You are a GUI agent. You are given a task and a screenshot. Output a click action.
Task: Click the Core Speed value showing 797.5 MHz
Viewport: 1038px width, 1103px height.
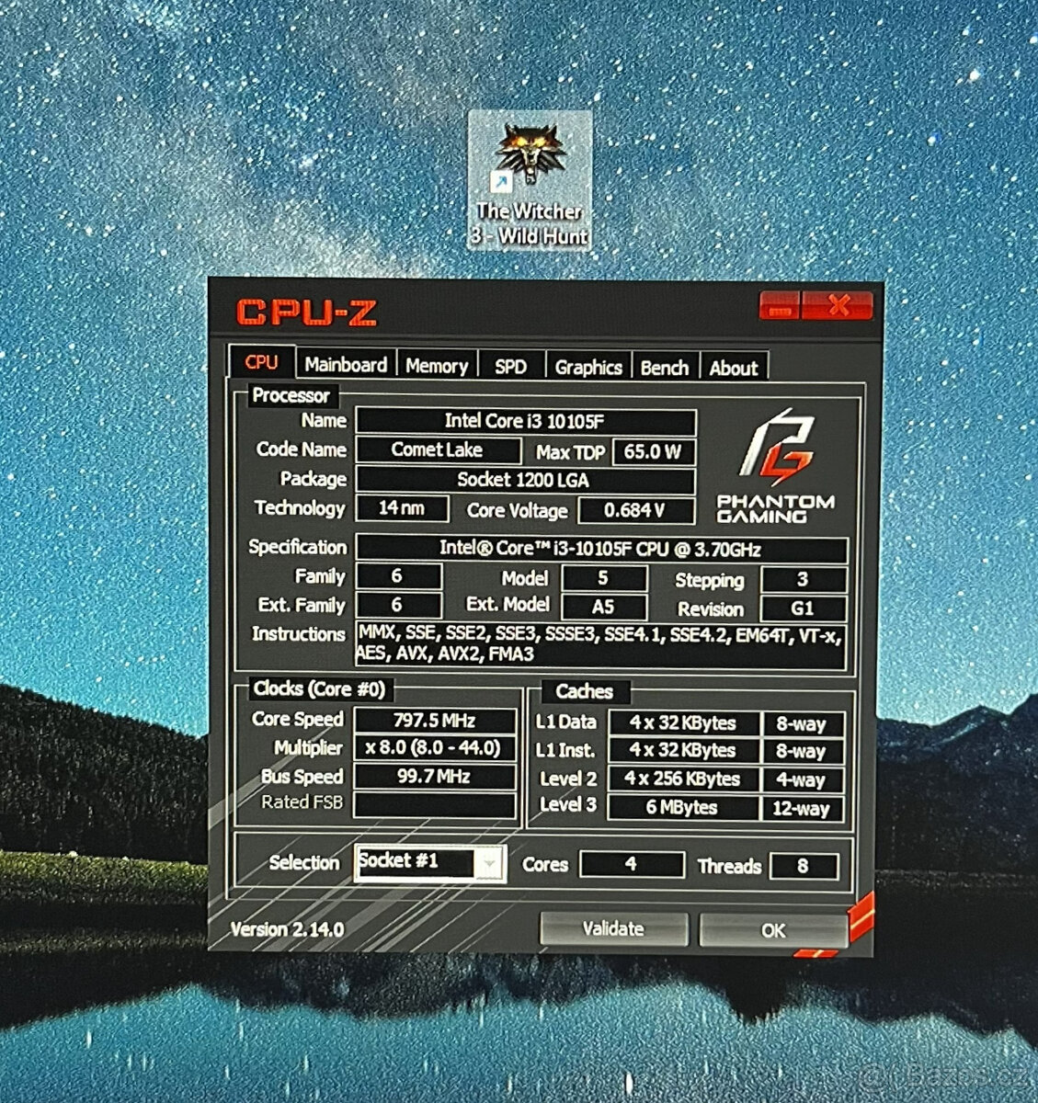(x=432, y=719)
